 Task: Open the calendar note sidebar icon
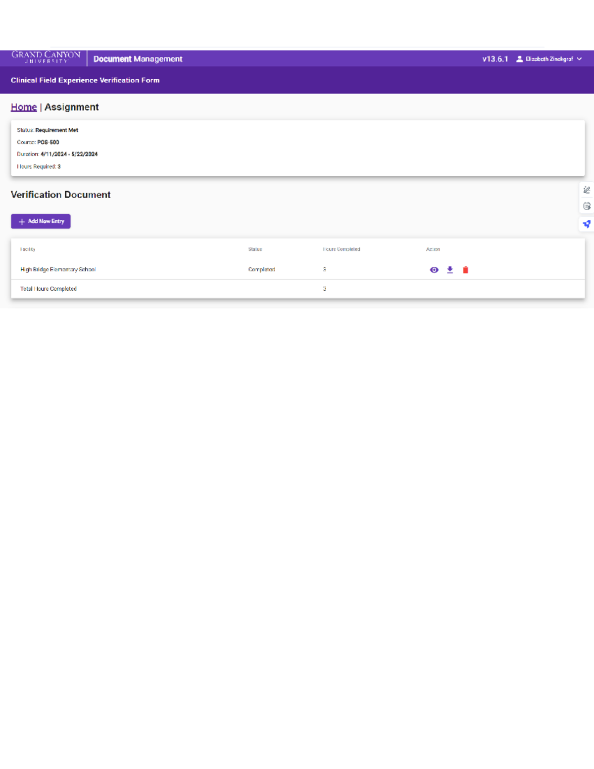tap(587, 206)
